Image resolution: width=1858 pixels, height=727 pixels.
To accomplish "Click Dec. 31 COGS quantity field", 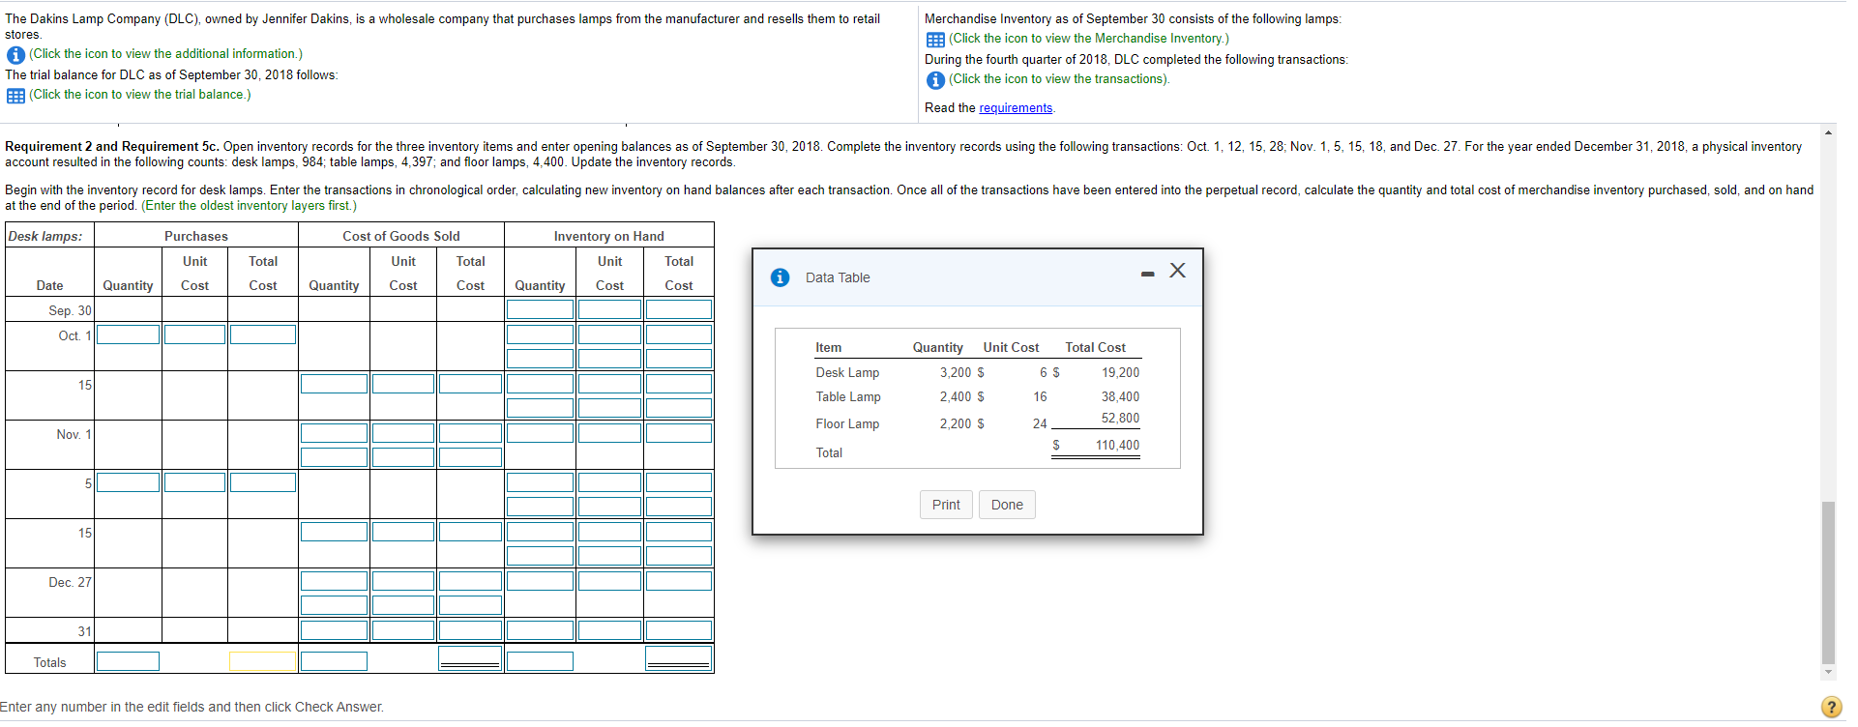I will tap(334, 630).
